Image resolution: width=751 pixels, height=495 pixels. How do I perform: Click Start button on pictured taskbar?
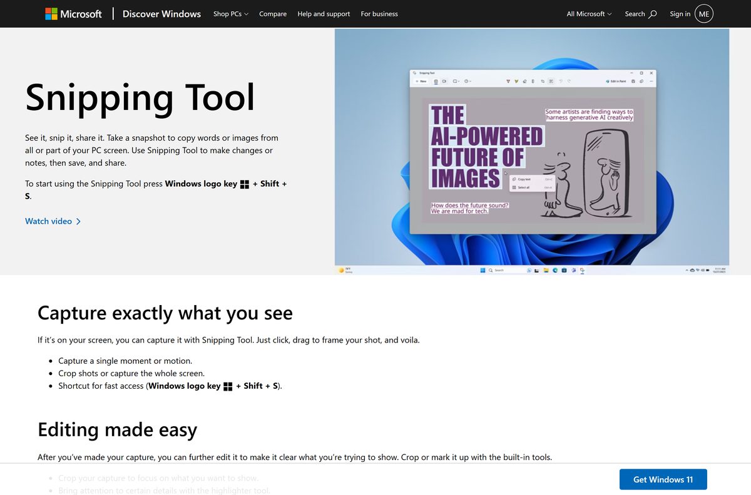(483, 270)
